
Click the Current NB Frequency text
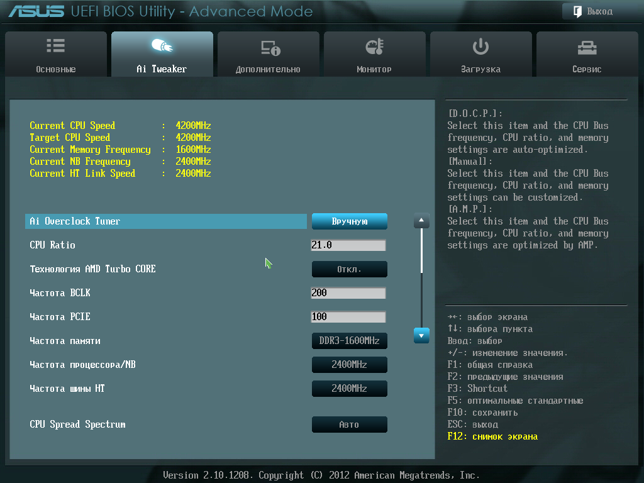(x=80, y=162)
